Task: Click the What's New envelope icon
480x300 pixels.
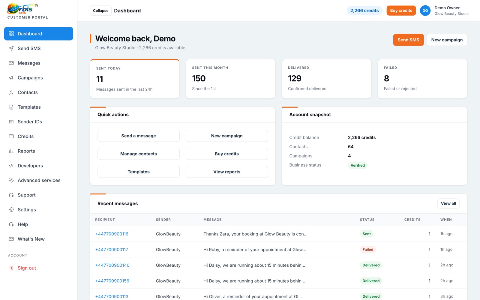Action: tap(11, 239)
